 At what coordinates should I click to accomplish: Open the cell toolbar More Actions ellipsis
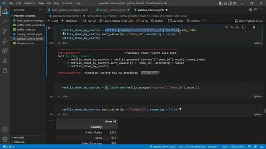pyautogui.click(x=249, y=27)
